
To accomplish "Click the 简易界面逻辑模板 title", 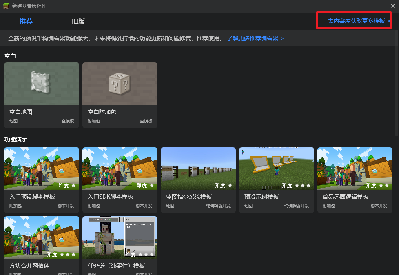I will click(x=345, y=197).
